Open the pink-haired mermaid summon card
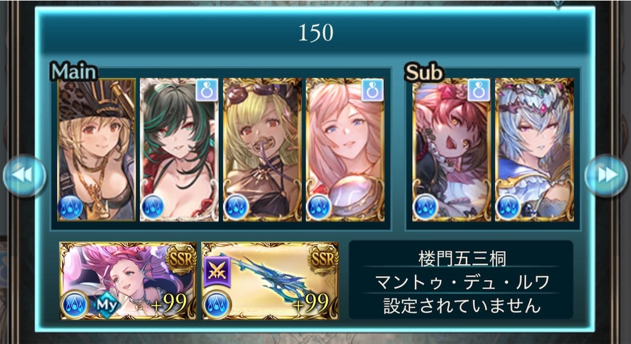Viewport: 631px width, 344px height. pos(128,281)
